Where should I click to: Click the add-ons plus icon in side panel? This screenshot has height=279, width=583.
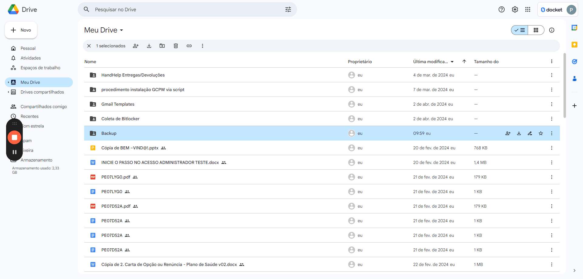coord(574,106)
